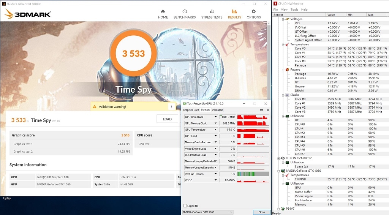Click the Graphics score row in 3DMark

[x=71, y=135]
